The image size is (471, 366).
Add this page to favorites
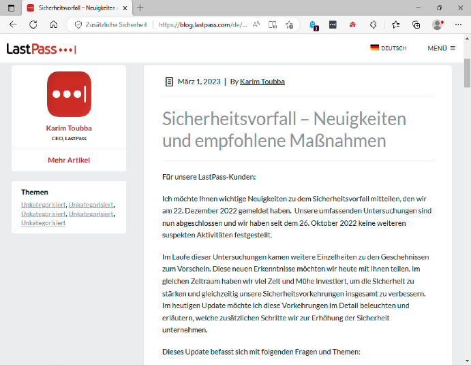coord(289,24)
